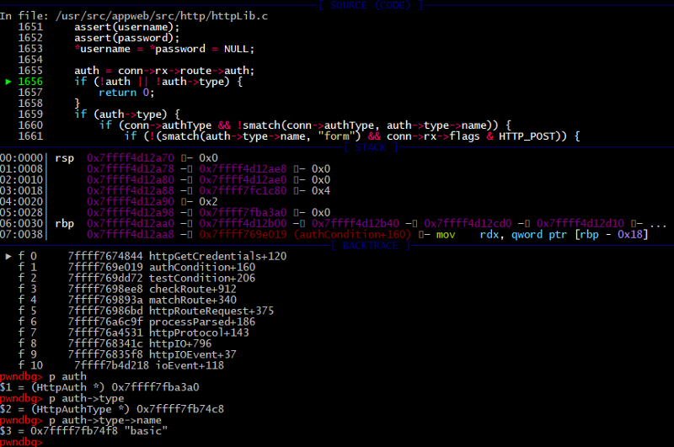This screenshot has height=447, width=674.
Task: Select line 1652 assert(password);
Action: (127, 38)
